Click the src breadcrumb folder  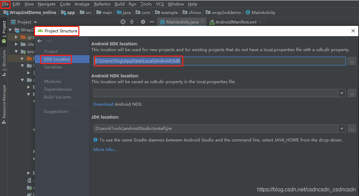pyautogui.click(x=85, y=13)
